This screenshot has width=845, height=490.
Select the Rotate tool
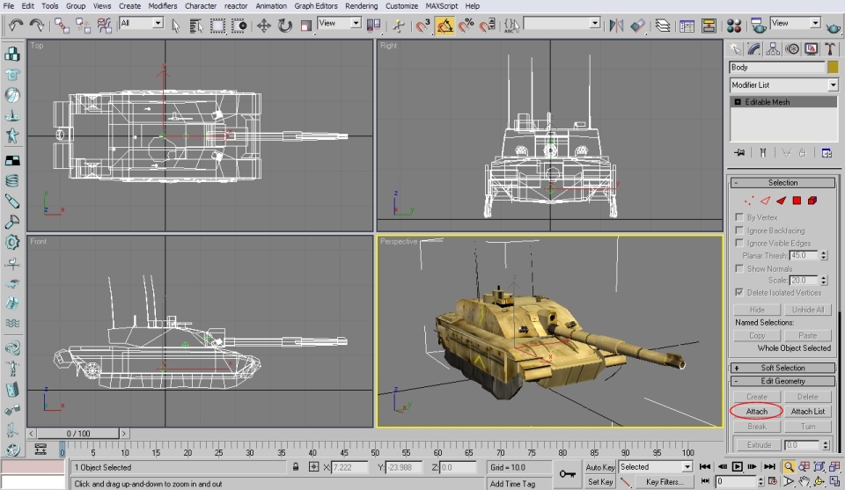[285, 26]
